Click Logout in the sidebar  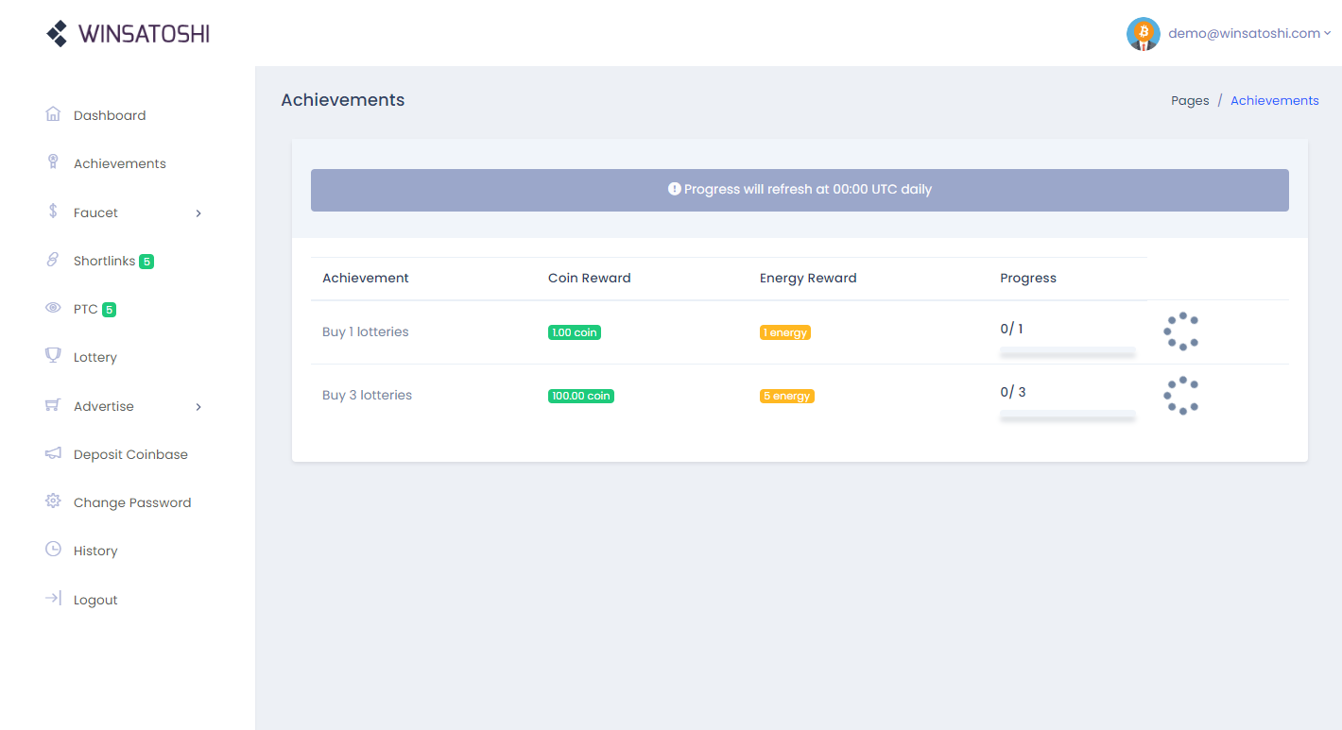click(95, 600)
